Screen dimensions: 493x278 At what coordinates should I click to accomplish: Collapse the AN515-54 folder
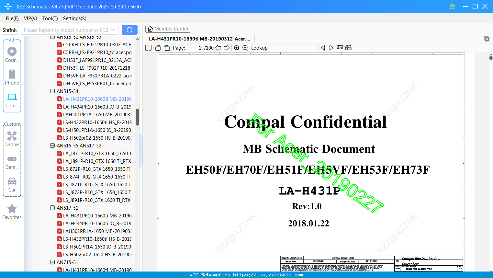point(52,91)
